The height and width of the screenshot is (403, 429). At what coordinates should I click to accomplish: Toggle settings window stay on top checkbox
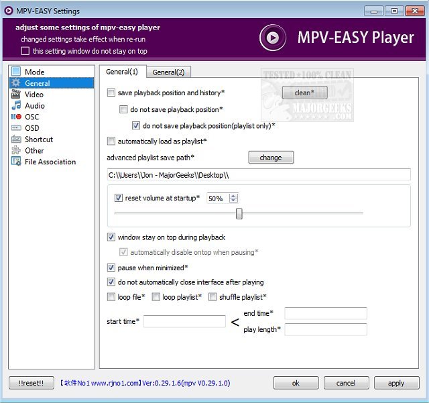click(25, 51)
